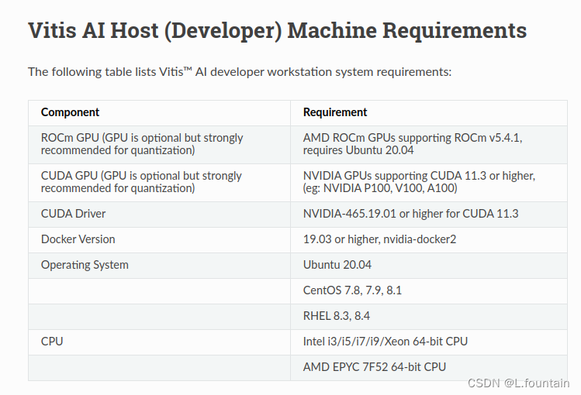The height and width of the screenshot is (395, 581).
Task: Select the ROCm GPU component cell
Action: point(159,145)
